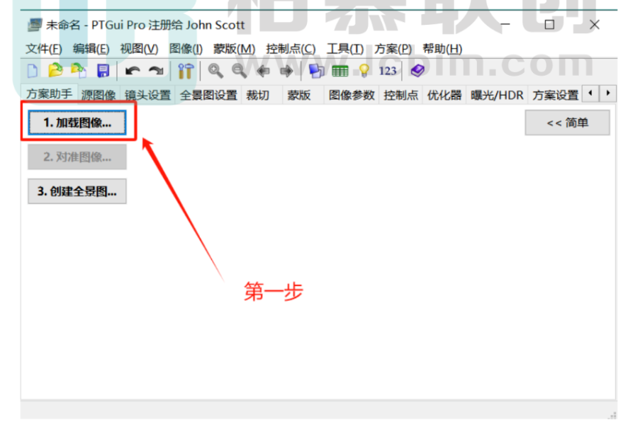Open project via folder icon

pos(55,71)
